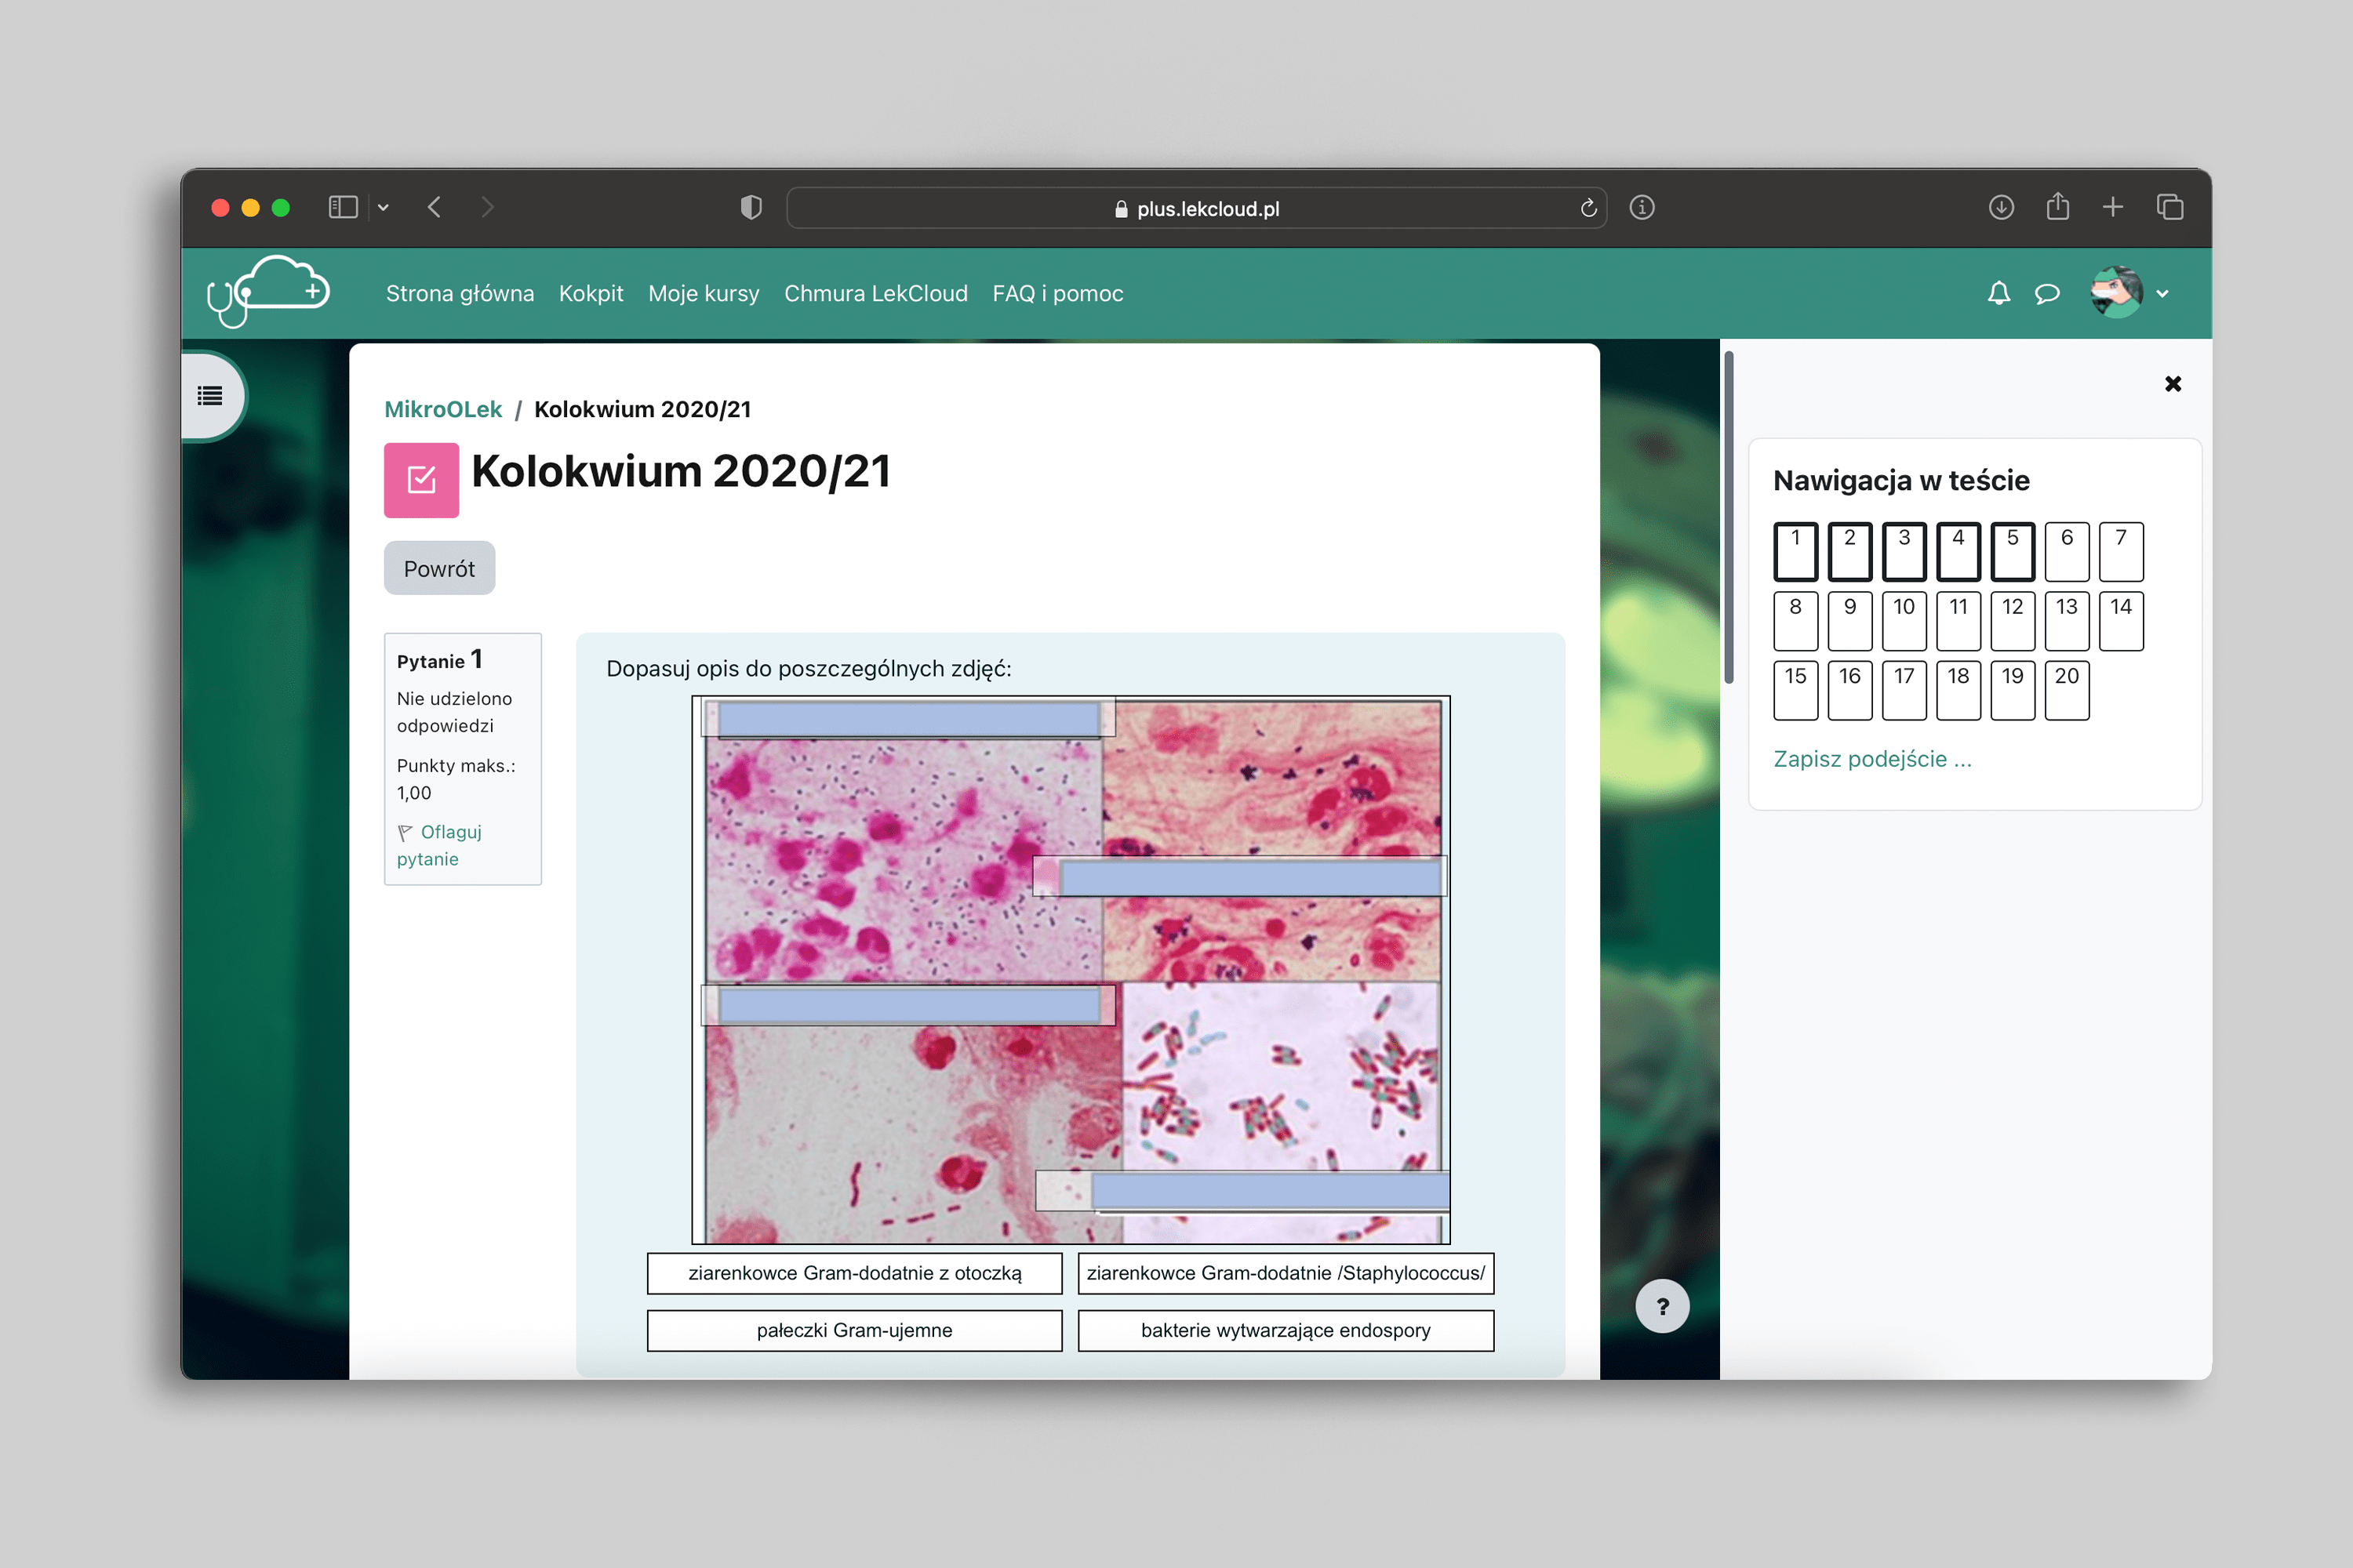This screenshot has width=2353, height=1568.
Task: Open the notifications bell
Action: coord(1998,293)
